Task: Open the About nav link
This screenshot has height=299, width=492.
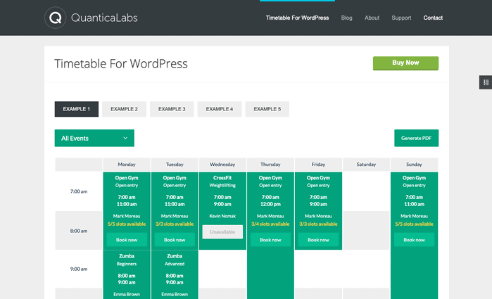Action: tap(372, 18)
